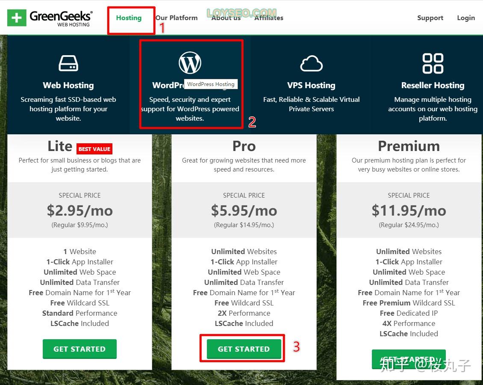Click the Lite plan Get Started button

click(x=80, y=349)
